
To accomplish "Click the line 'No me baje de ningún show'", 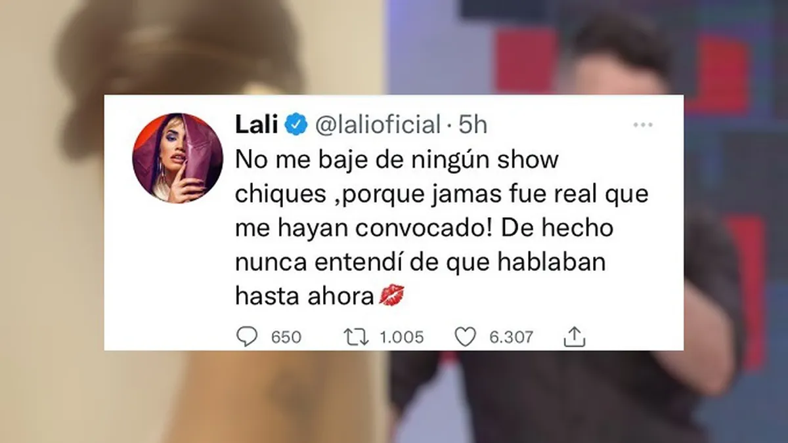I will [396, 159].
